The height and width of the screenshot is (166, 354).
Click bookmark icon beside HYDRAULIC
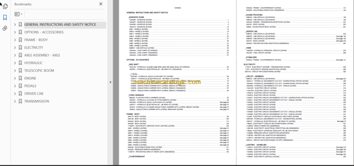[20, 63]
